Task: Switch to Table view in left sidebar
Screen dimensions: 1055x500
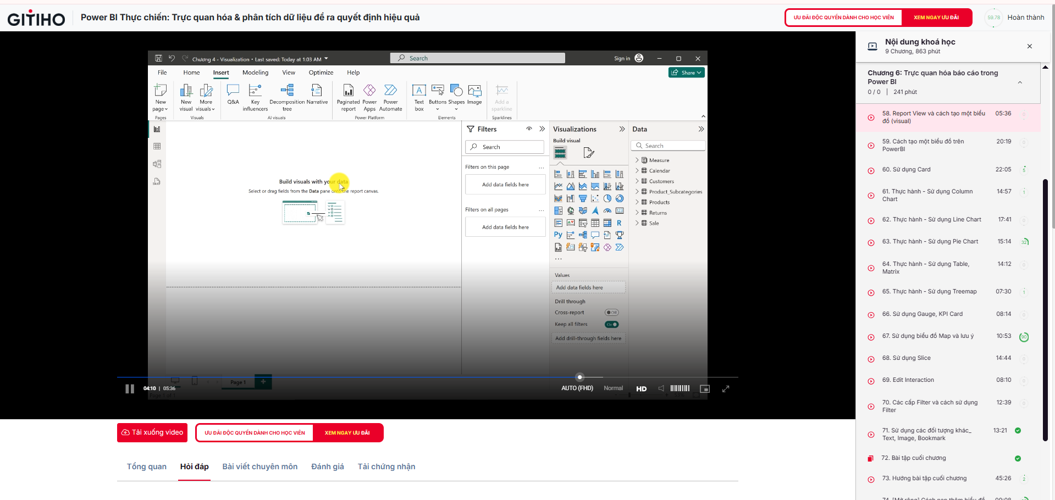Action: [x=157, y=146]
